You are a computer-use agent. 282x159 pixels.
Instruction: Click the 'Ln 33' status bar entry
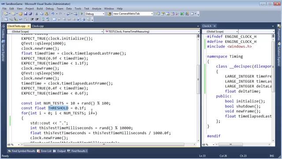[x=203, y=156]
